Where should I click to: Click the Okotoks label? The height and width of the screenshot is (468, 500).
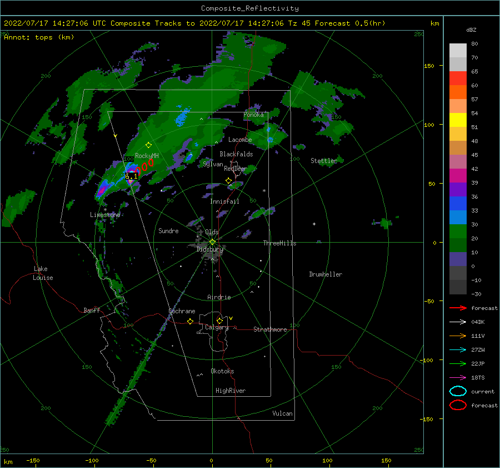222,371
